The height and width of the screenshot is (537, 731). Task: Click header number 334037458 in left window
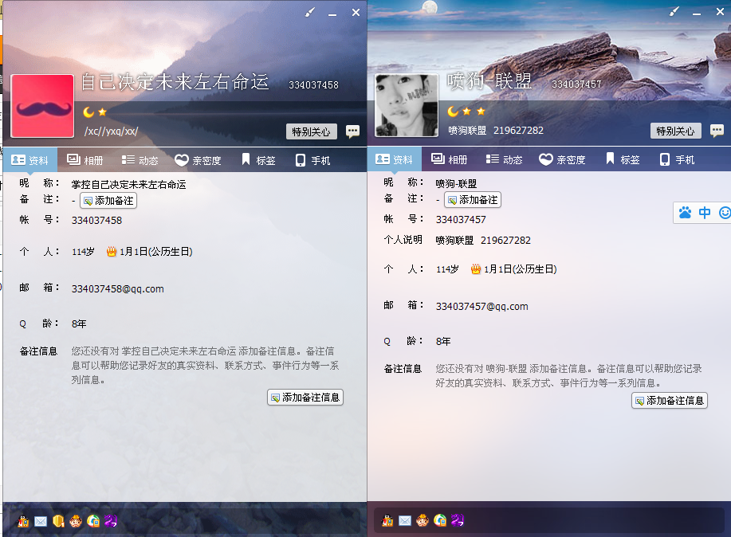point(313,84)
